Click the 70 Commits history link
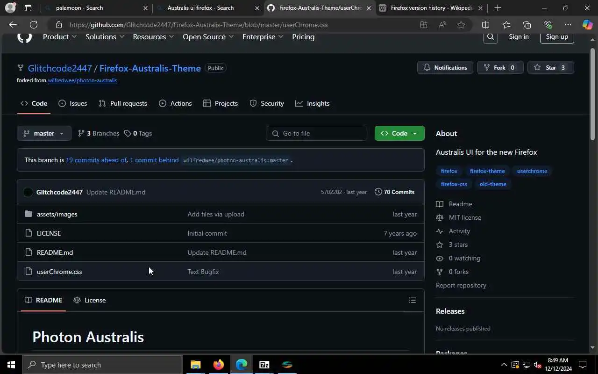The width and height of the screenshot is (598, 374). click(x=394, y=192)
